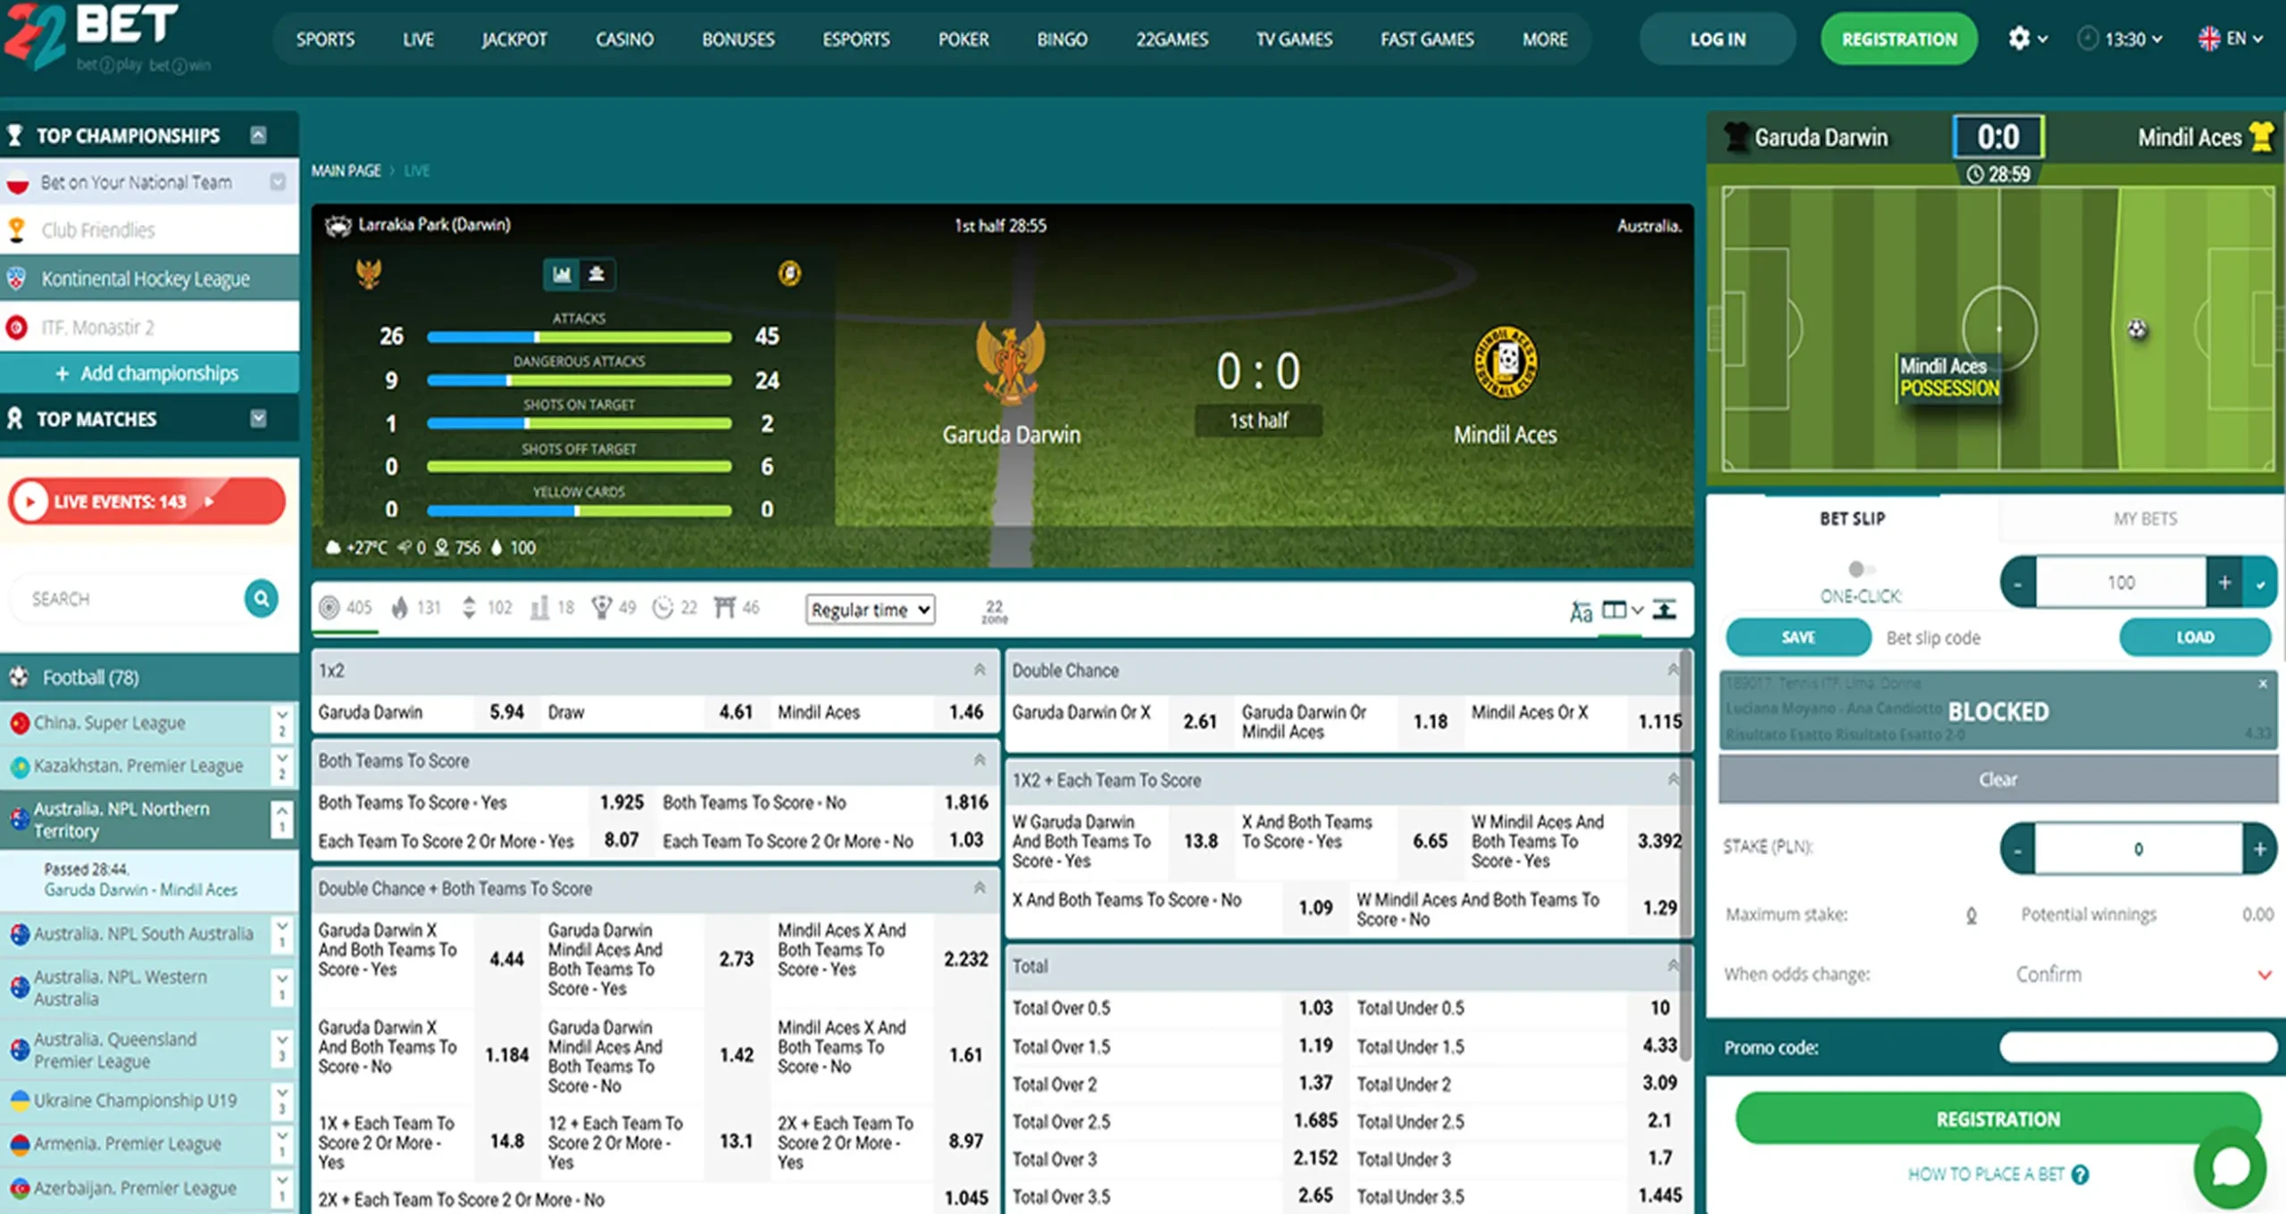
Task: Click the search magnifier button
Action: coord(261,599)
